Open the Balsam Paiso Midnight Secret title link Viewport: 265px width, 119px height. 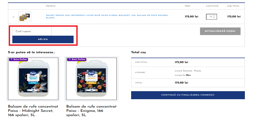point(33,111)
